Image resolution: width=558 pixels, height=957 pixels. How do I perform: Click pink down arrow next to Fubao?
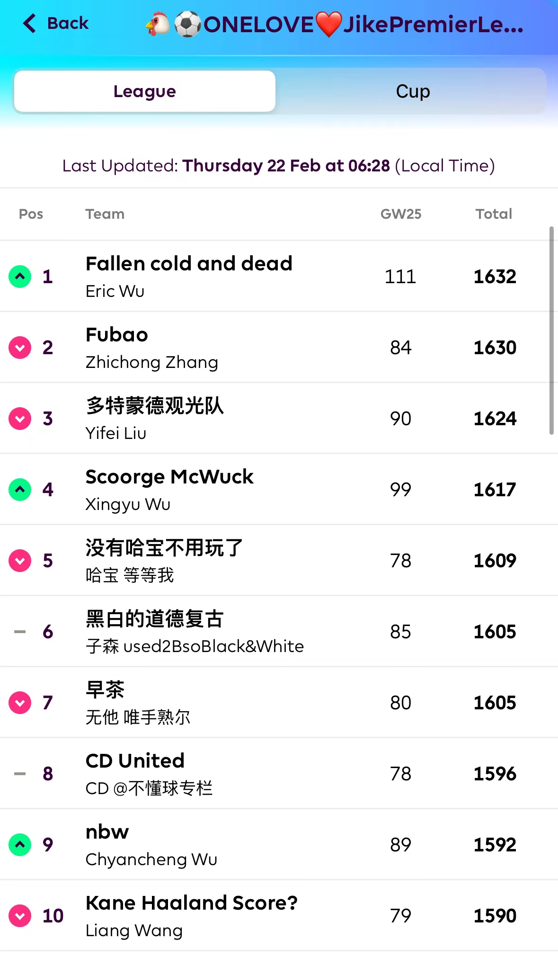[x=20, y=348]
